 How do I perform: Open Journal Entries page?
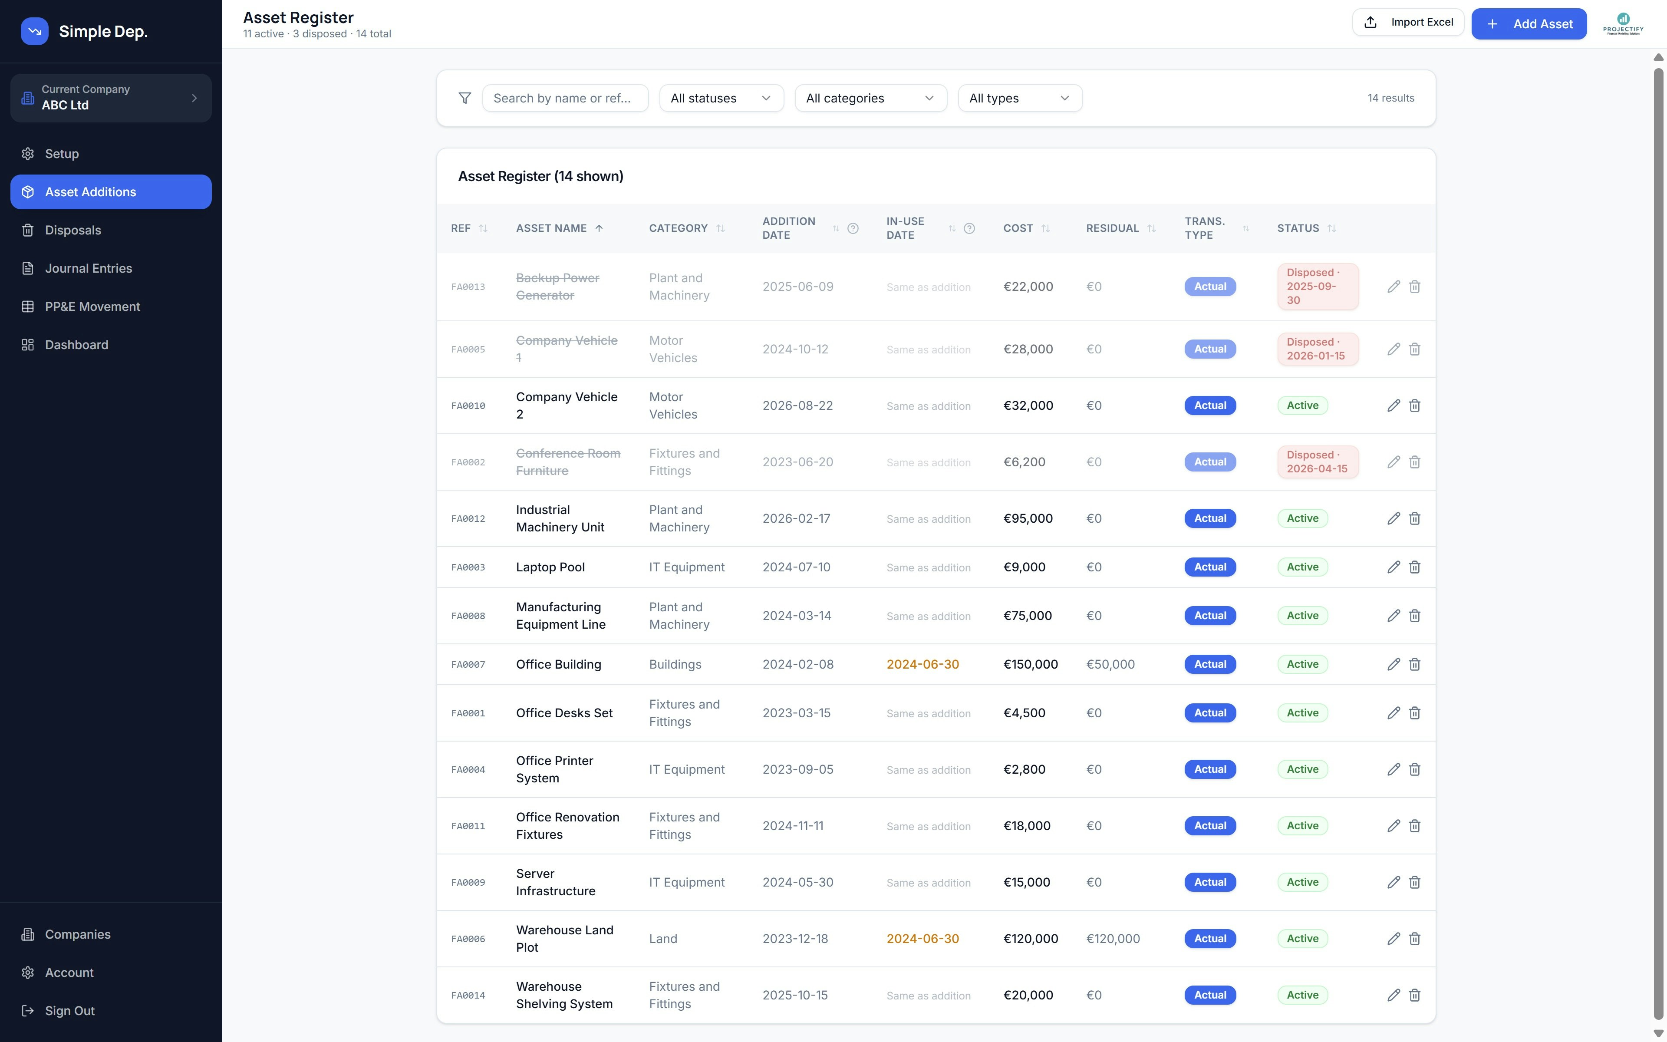click(111, 268)
